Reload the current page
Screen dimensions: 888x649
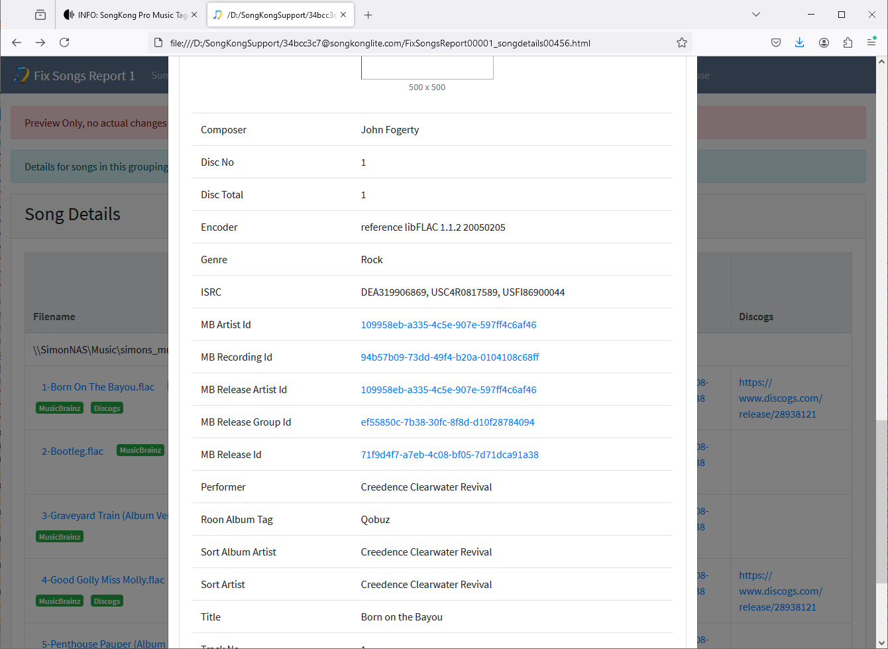[x=64, y=42]
